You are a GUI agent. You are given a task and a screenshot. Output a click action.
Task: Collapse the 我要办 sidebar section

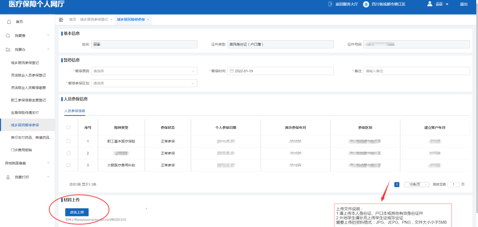[x=48, y=50]
